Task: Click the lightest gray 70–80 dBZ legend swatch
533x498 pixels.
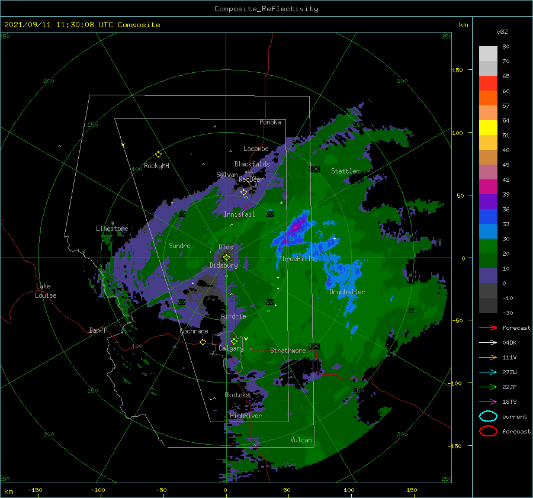Action: pyautogui.click(x=488, y=54)
